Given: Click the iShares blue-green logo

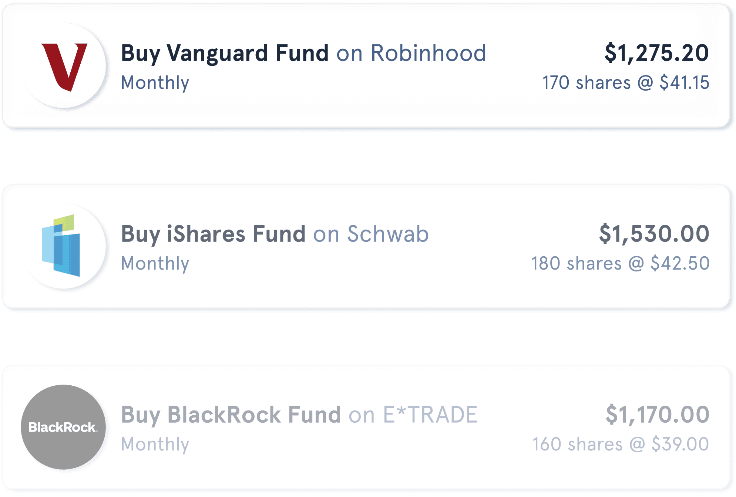Looking at the screenshot, I should click(x=61, y=246).
